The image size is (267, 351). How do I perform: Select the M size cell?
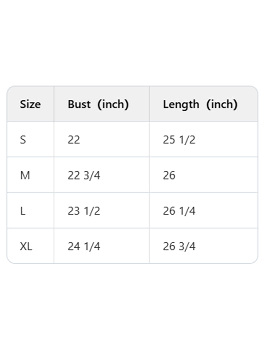(x=25, y=175)
